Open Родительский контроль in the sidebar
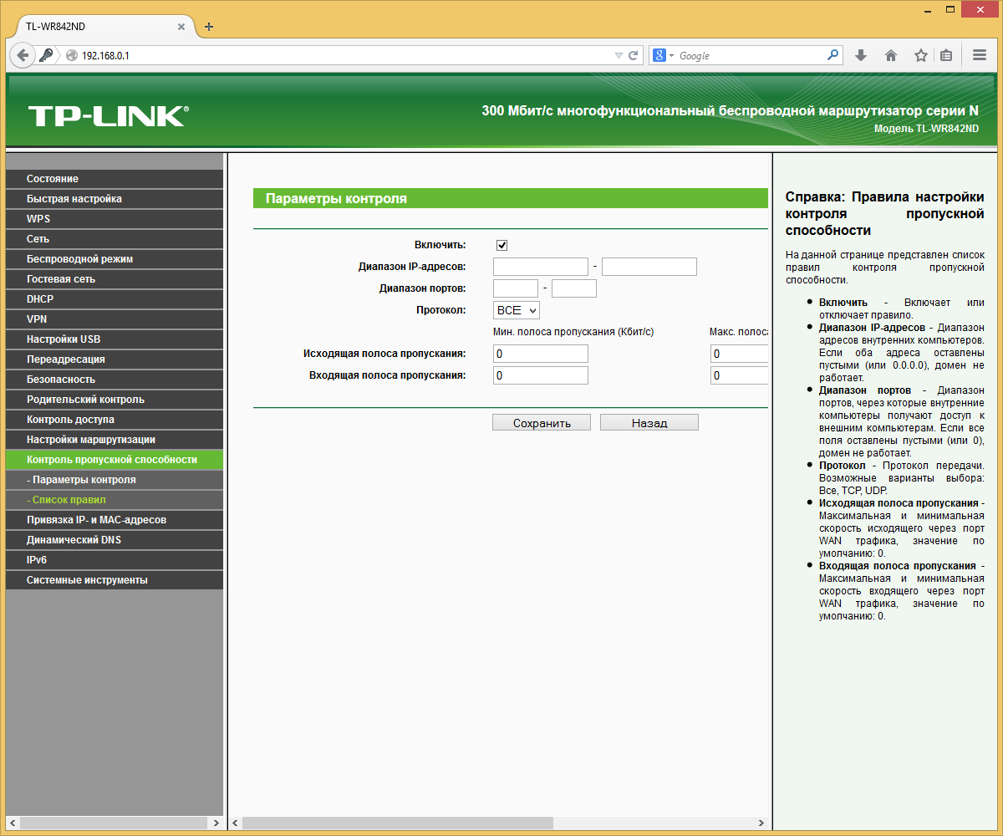 [x=115, y=400]
